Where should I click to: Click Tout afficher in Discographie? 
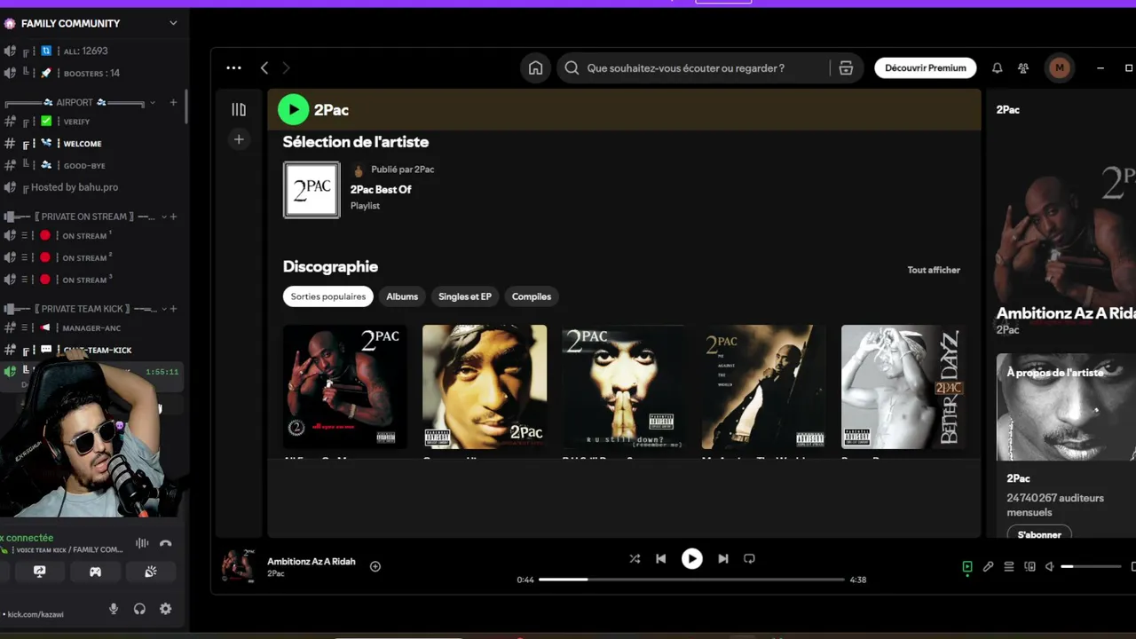[934, 270]
